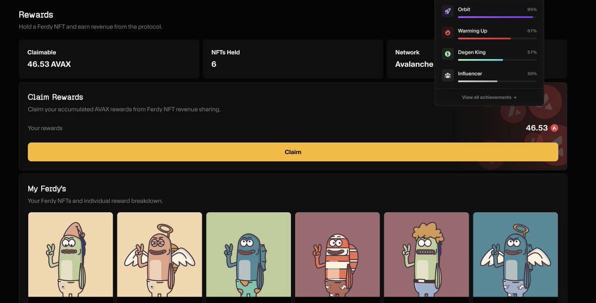Click the Your Ferdy NFTs breakdown description
Screen dimensions: 596x303
[x=95, y=201]
